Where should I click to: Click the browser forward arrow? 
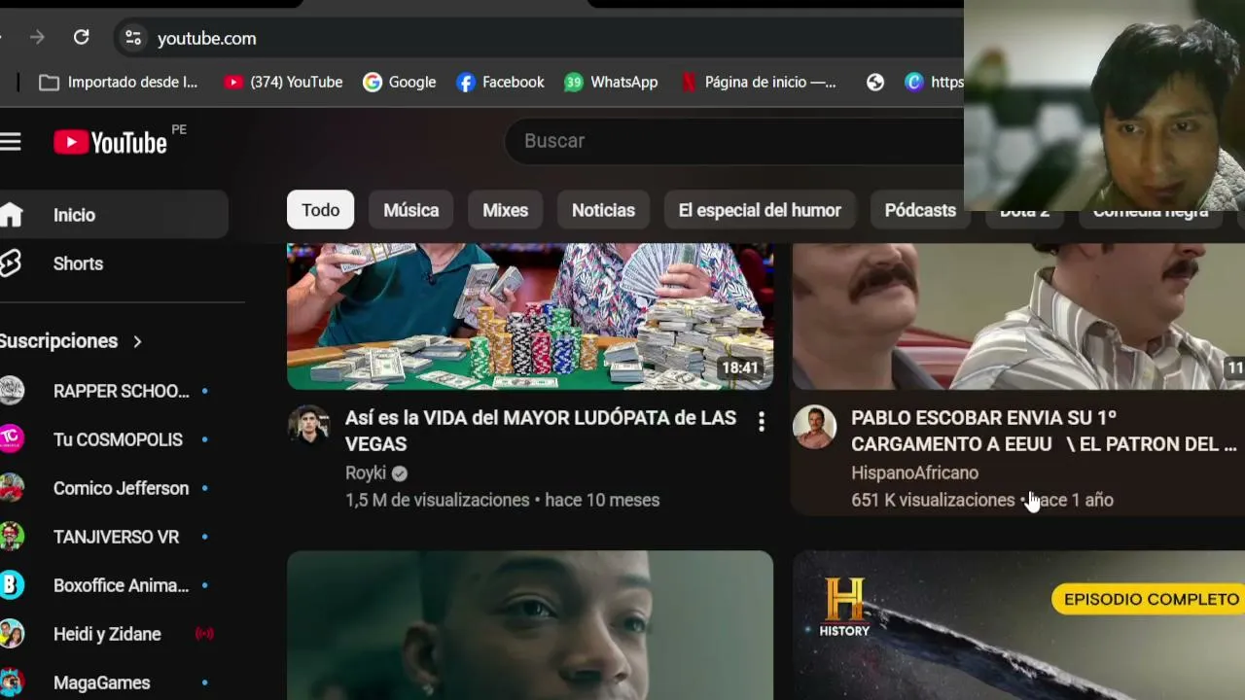tap(37, 38)
